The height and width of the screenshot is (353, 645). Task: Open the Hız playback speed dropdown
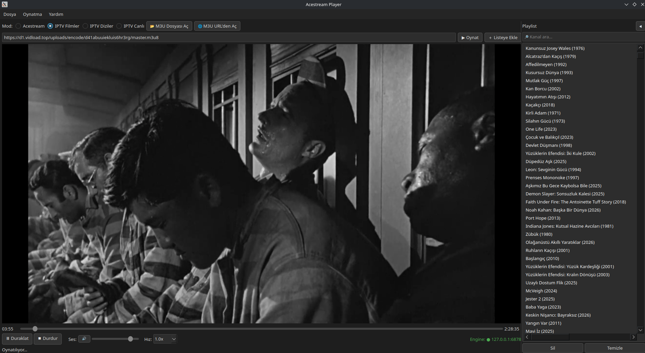pyautogui.click(x=165, y=339)
